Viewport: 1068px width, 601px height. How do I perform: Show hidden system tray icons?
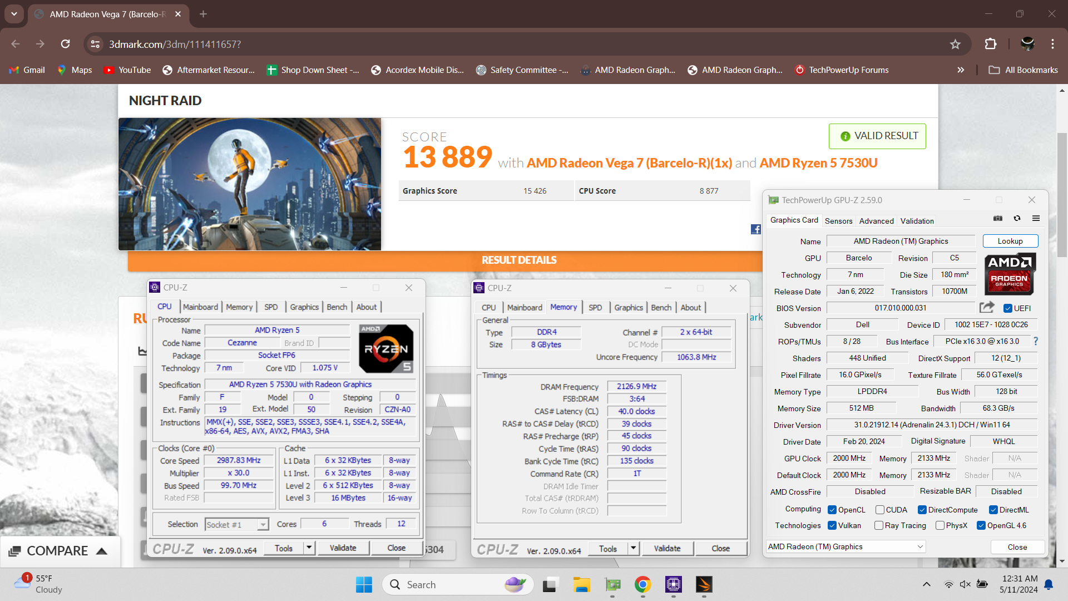coord(926,584)
